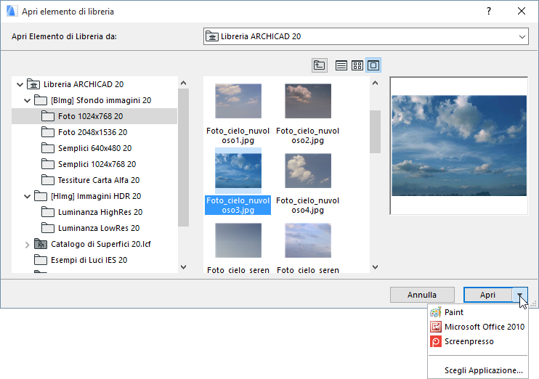Select [BImg] Sfondo immagini 20 tree label
Viewport: 539px width, 379px height.
point(101,100)
